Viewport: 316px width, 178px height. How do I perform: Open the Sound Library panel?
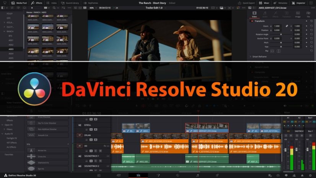pos(70,3)
